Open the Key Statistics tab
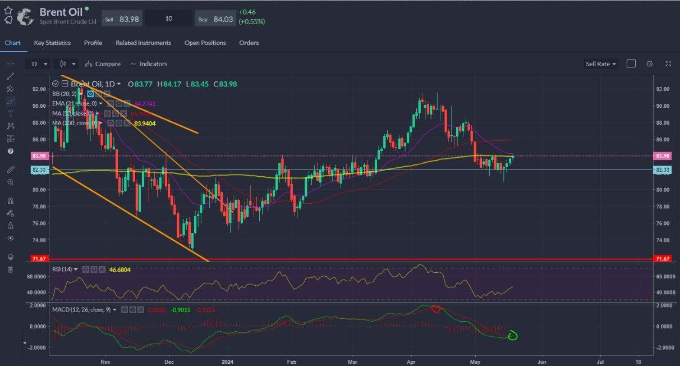 coord(52,43)
